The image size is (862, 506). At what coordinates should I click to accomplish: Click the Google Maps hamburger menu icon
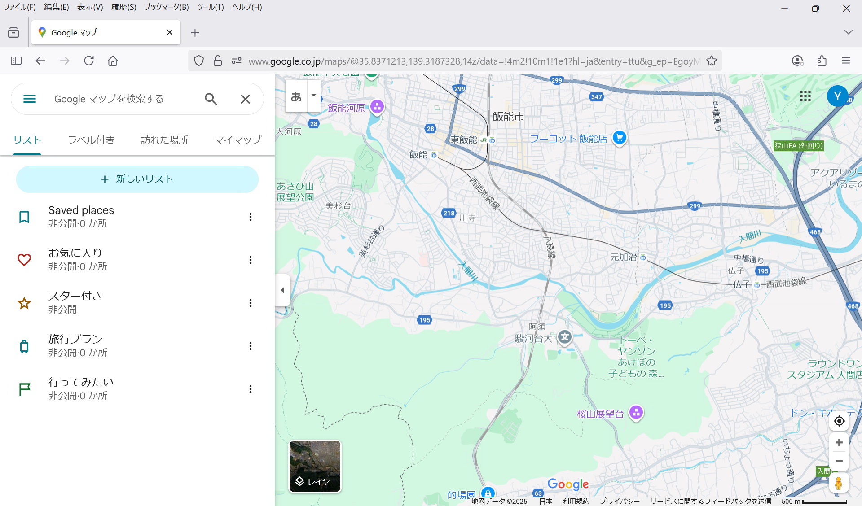point(30,99)
